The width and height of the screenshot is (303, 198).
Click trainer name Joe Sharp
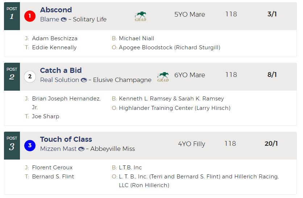(x=46, y=116)
